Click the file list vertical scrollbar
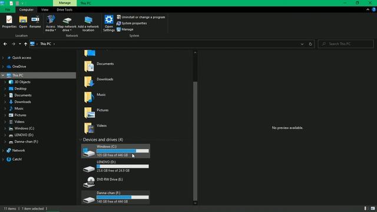 [x=195, y=141]
